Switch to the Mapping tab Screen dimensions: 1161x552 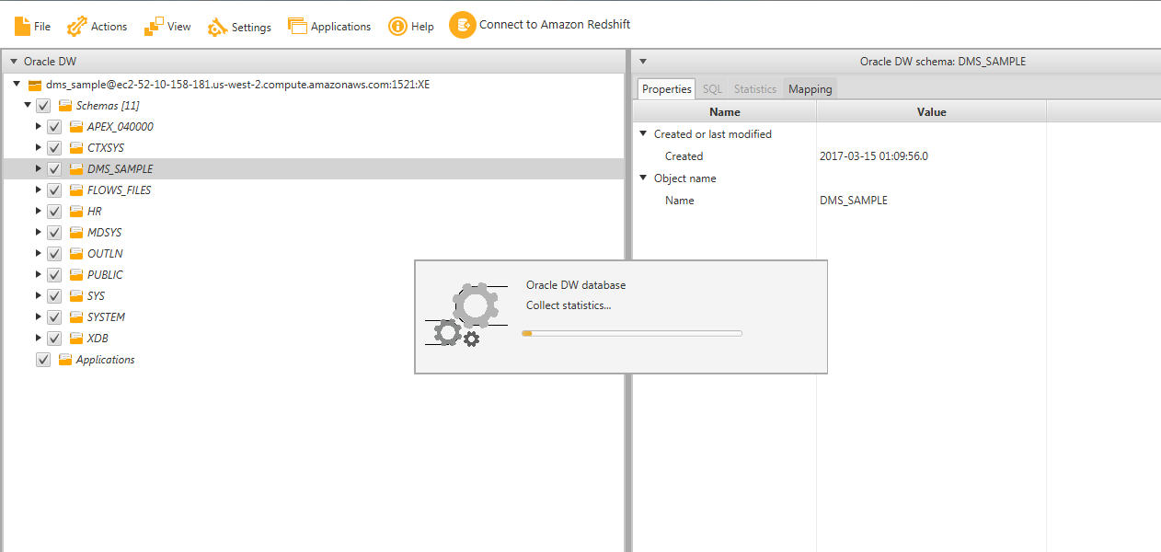[810, 89]
